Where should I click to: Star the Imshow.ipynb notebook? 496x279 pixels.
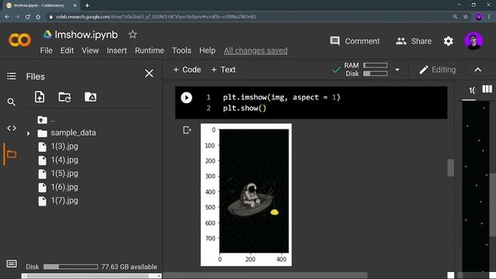coord(133,34)
